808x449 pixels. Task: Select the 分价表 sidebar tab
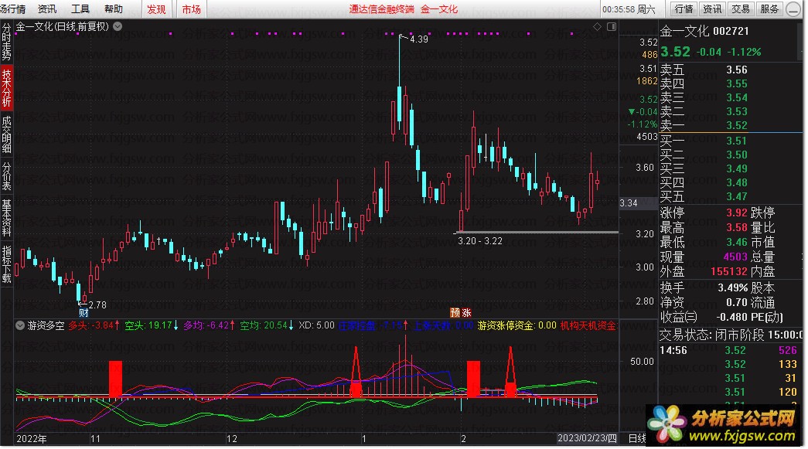(x=6, y=176)
